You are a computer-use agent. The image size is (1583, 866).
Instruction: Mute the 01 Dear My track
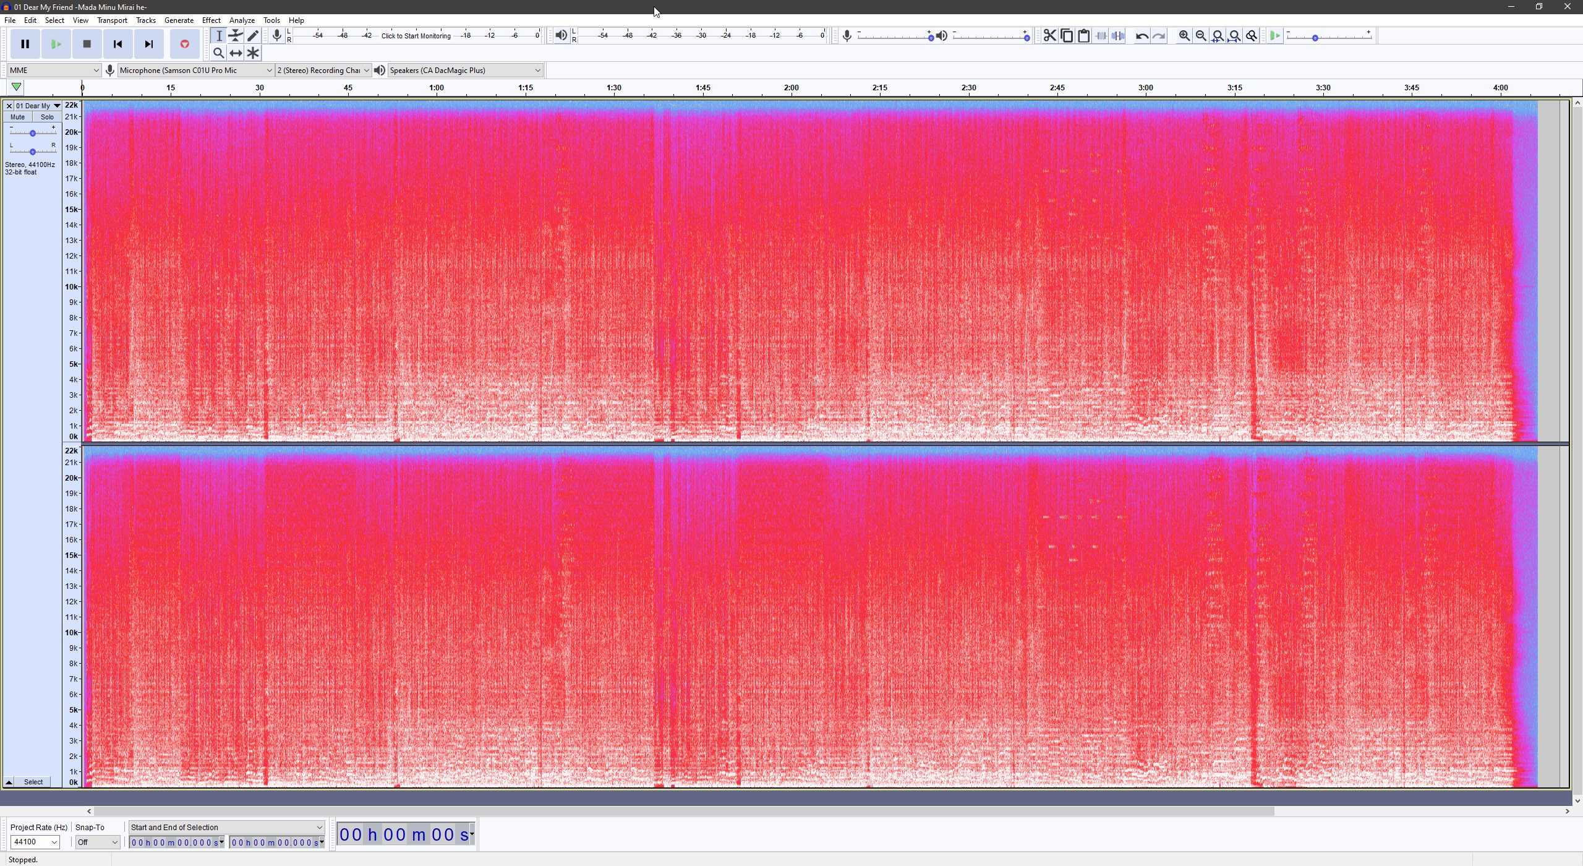(x=17, y=117)
